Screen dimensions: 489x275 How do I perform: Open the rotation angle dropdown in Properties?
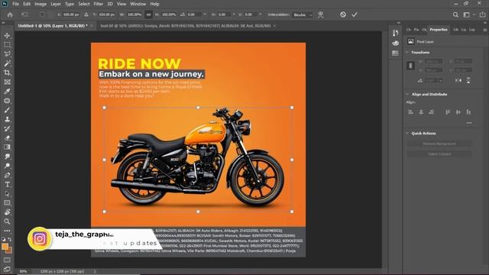click(x=440, y=81)
